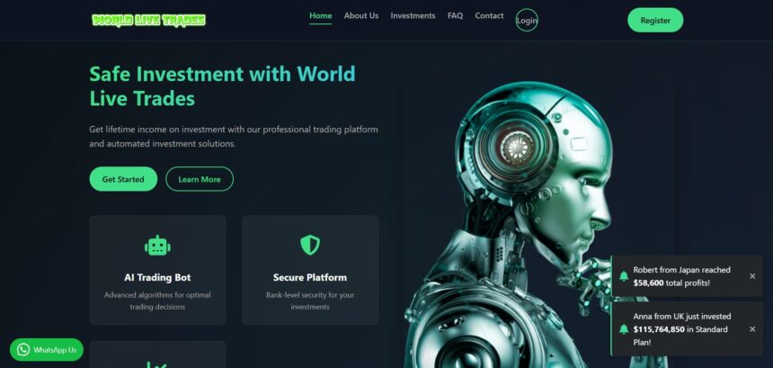
Task: Open the About Us page
Action: click(361, 16)
